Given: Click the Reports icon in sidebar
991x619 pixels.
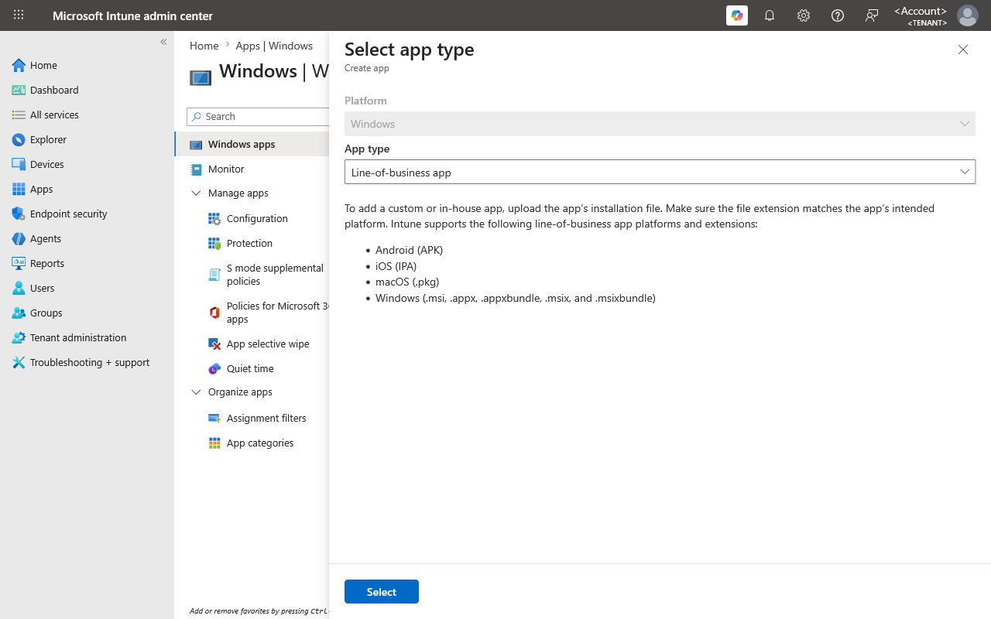Looking at the screenshot, I should point(19,263).
